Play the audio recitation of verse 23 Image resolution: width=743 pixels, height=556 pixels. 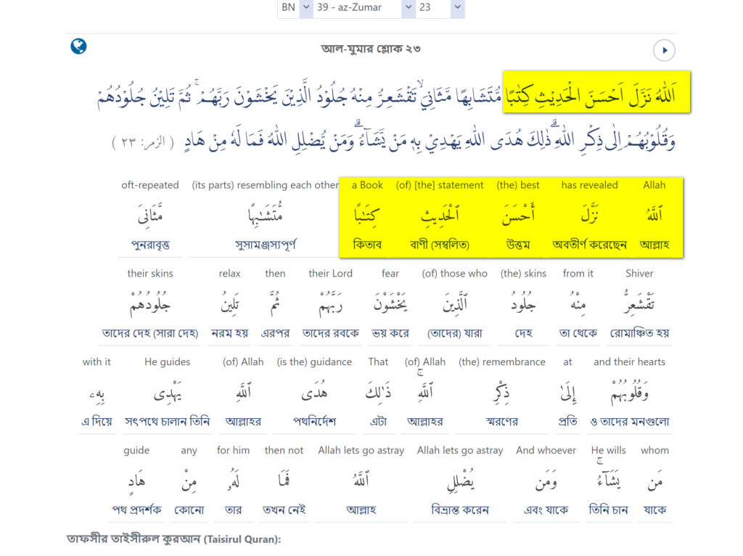click(x=664, y=50)
